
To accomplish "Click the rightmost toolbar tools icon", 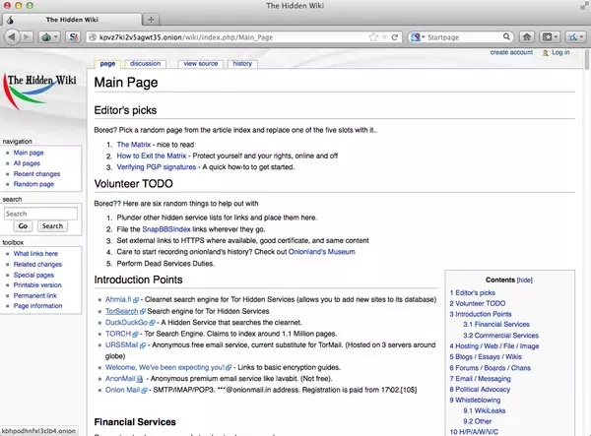I will point(573,36).
